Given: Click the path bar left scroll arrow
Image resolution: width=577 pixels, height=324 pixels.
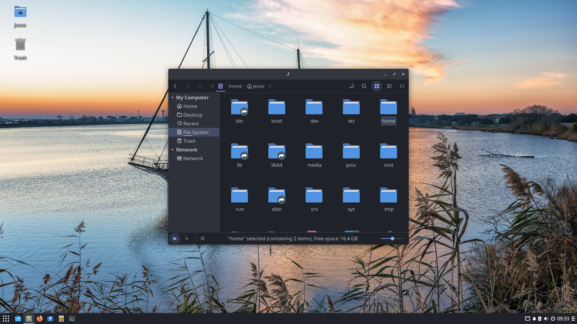Looking at the screenshot, I should 212,86.
